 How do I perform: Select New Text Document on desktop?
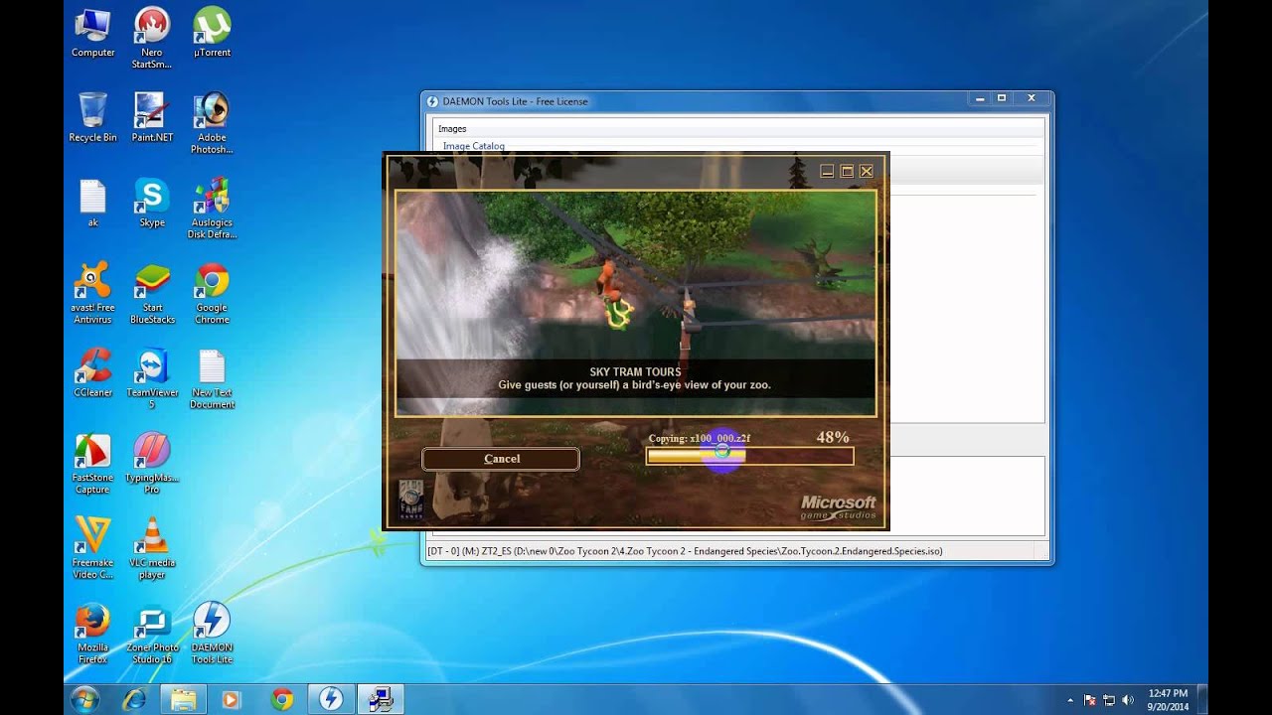[x=211, y=378]
